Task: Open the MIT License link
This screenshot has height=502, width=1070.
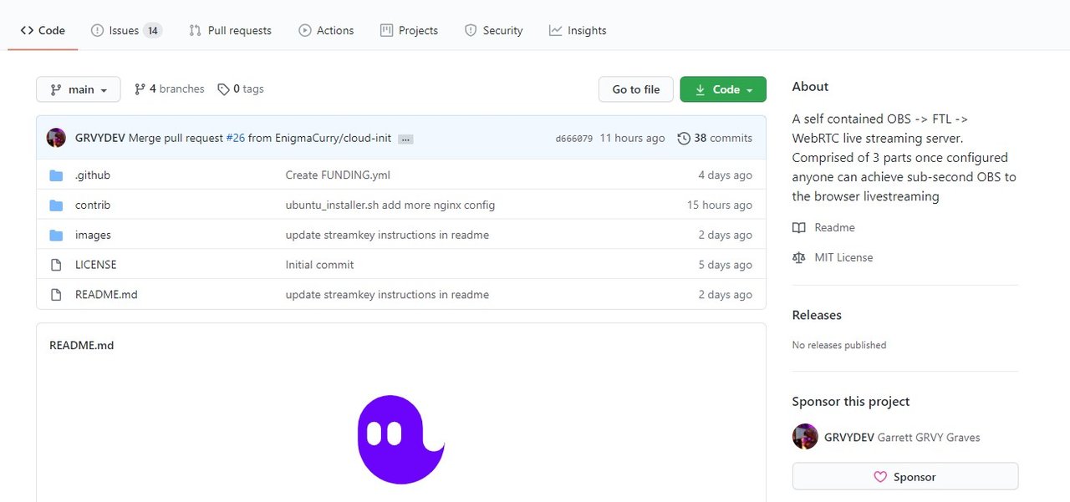Action: [843, 257]
